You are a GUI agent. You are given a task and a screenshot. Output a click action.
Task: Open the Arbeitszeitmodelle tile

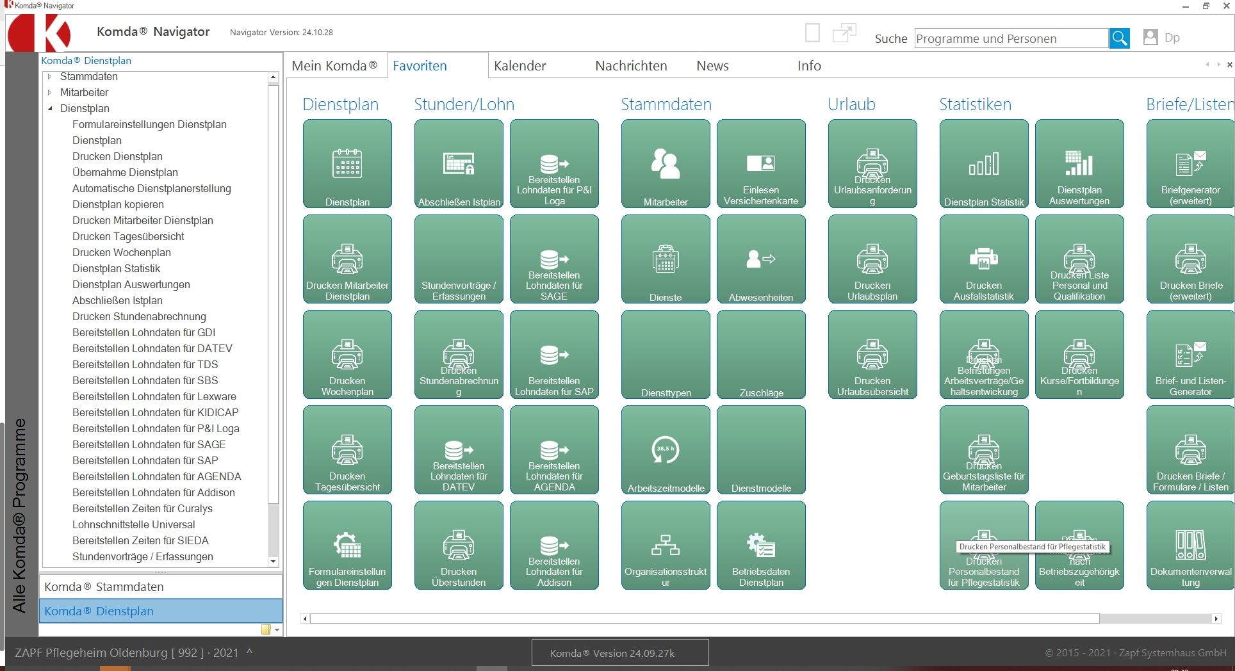(x=666, y=450)
